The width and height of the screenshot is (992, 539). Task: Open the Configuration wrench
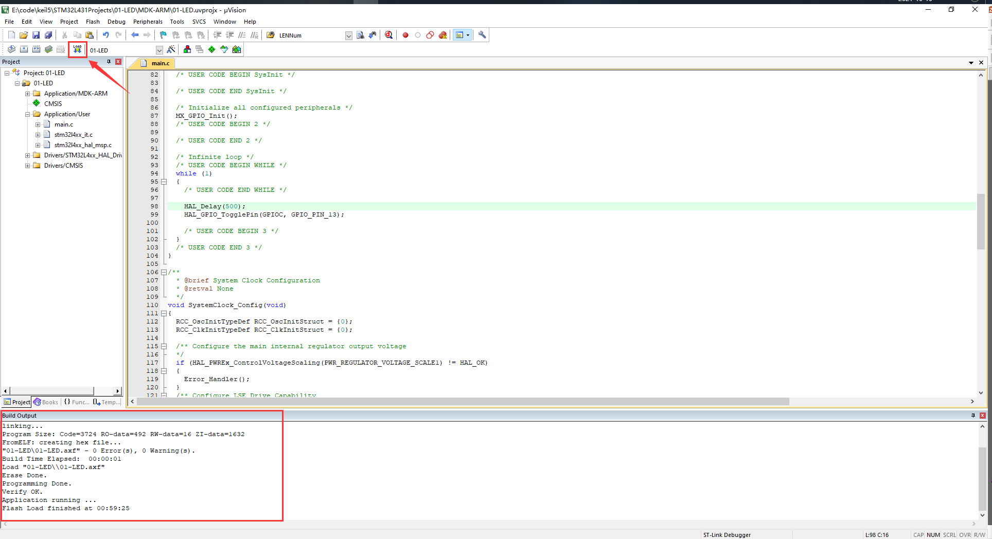tap(482, 35)
